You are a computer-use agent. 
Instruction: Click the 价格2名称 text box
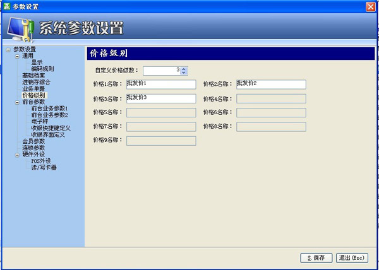tap(271, 84)
